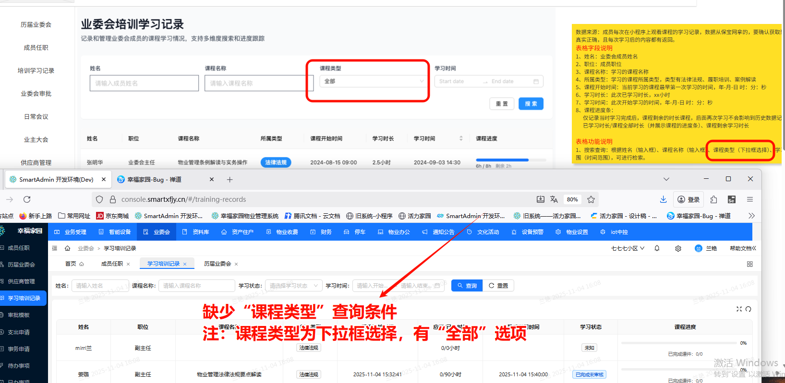
Task: Open the 课程类型 全部 dropdown in mockup
Action: coord(373,81)
